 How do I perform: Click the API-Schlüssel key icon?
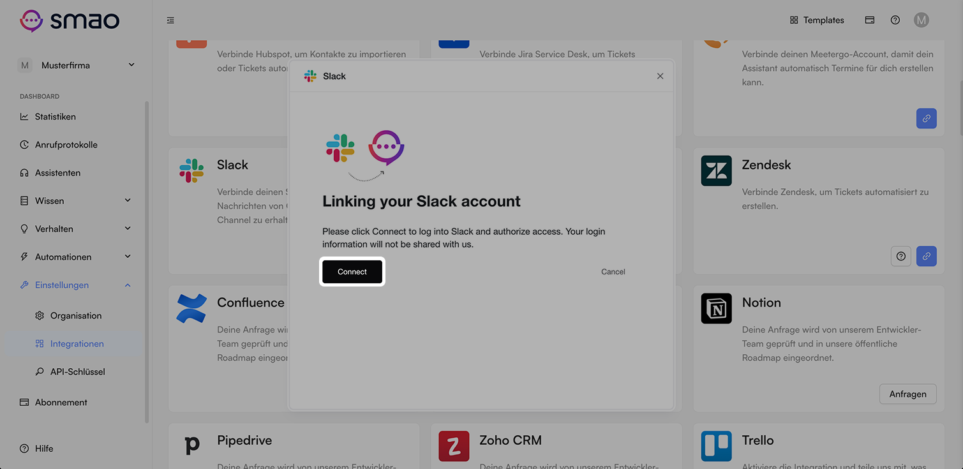click(x=40, y=372)
